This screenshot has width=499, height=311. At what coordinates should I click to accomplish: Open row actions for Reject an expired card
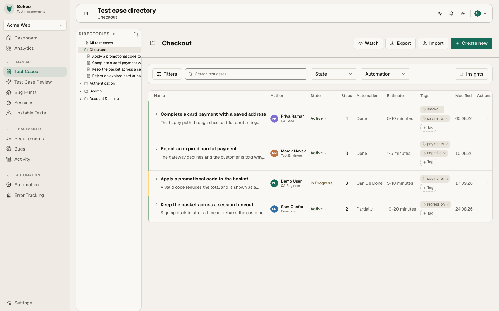pos(487,153)
